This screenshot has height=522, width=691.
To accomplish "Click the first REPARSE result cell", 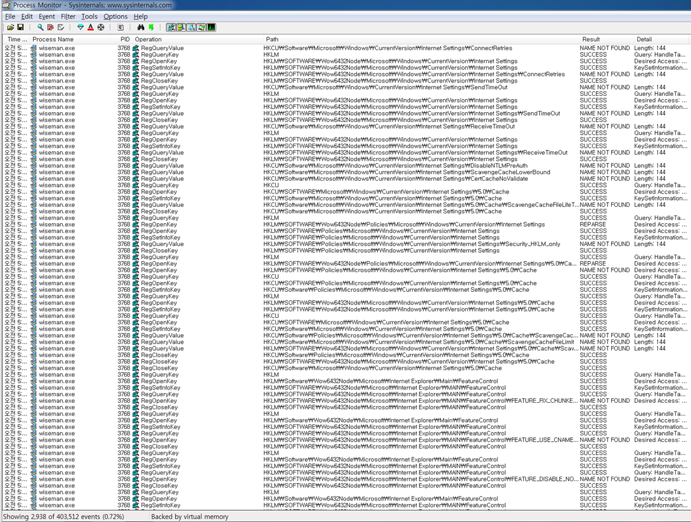I will pos(593,224).
